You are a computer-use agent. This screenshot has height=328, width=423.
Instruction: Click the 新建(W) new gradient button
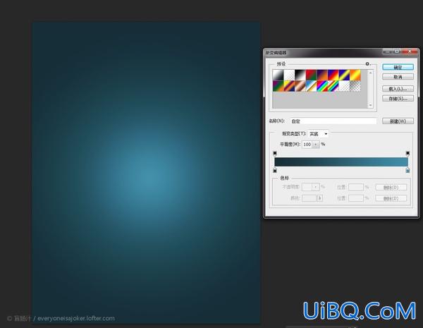(398, 121)
